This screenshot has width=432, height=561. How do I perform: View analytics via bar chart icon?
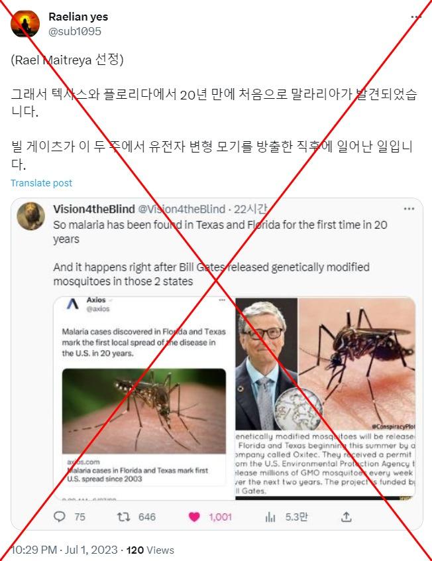[x=270, y=517]
